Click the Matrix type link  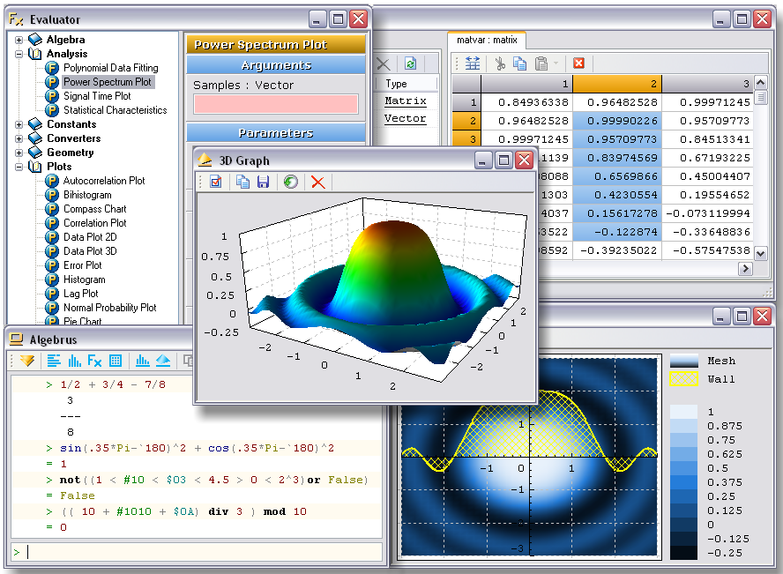[x=405, y=101]
